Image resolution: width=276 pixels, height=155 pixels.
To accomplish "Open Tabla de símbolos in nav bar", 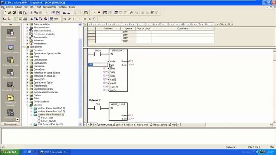I will (x=10, y=49).
